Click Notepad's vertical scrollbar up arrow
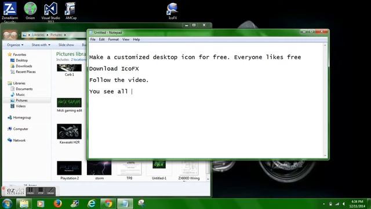Image resolution: width=371 pixels, height=209 pixels. pos(325,45)
